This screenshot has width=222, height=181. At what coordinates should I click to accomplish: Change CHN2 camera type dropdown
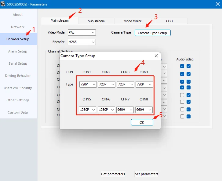[x=107, y=84]
